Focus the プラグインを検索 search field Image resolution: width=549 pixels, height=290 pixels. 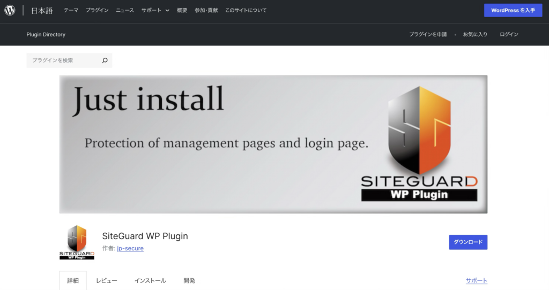pyautogui.click(x=63, y=60)
